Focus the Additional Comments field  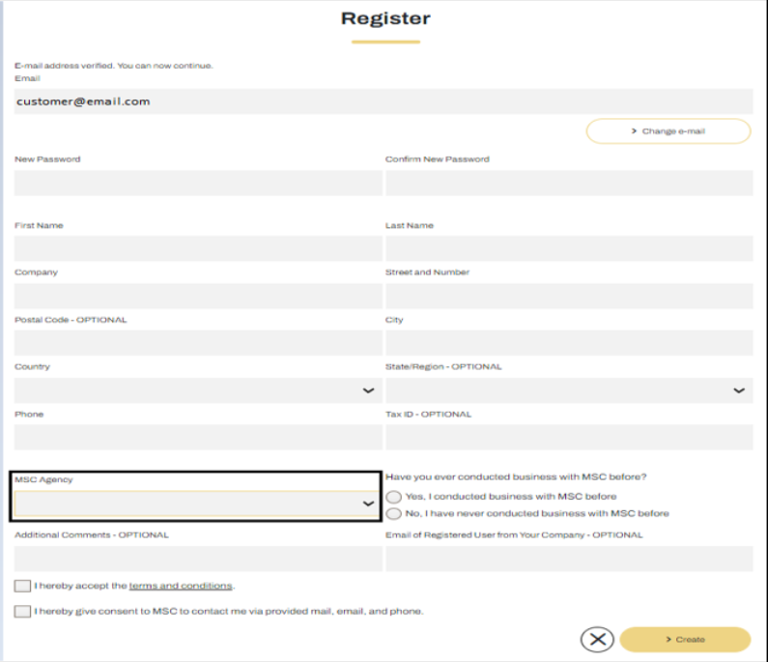tap(198, 559)
